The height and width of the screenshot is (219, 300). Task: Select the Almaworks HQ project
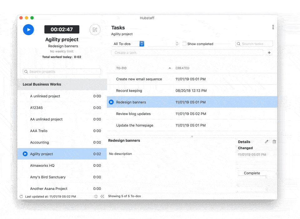click(62, 166)
